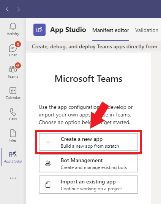Screen dimensions: 161x204
Task: Go back using the back arrow
Action: tap(7, 9)
